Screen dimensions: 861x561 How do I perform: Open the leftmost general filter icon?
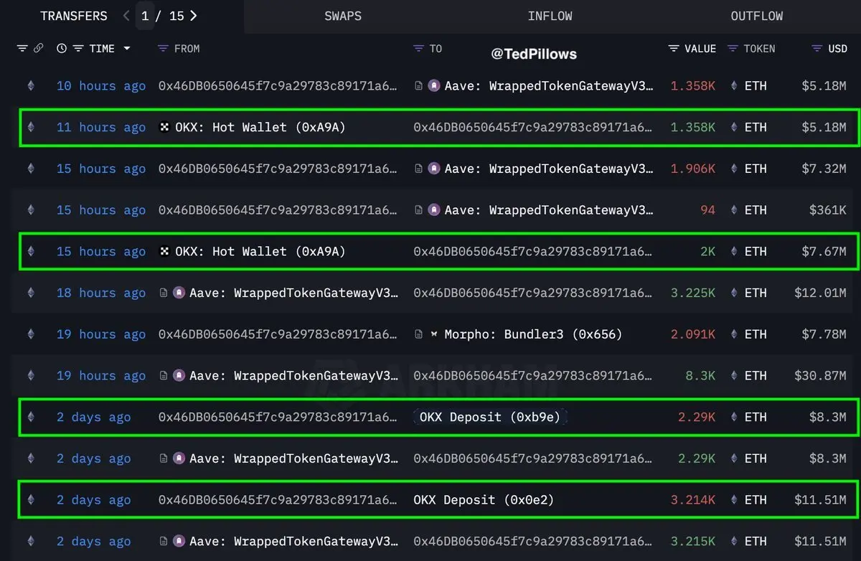(x=22, y=49)
